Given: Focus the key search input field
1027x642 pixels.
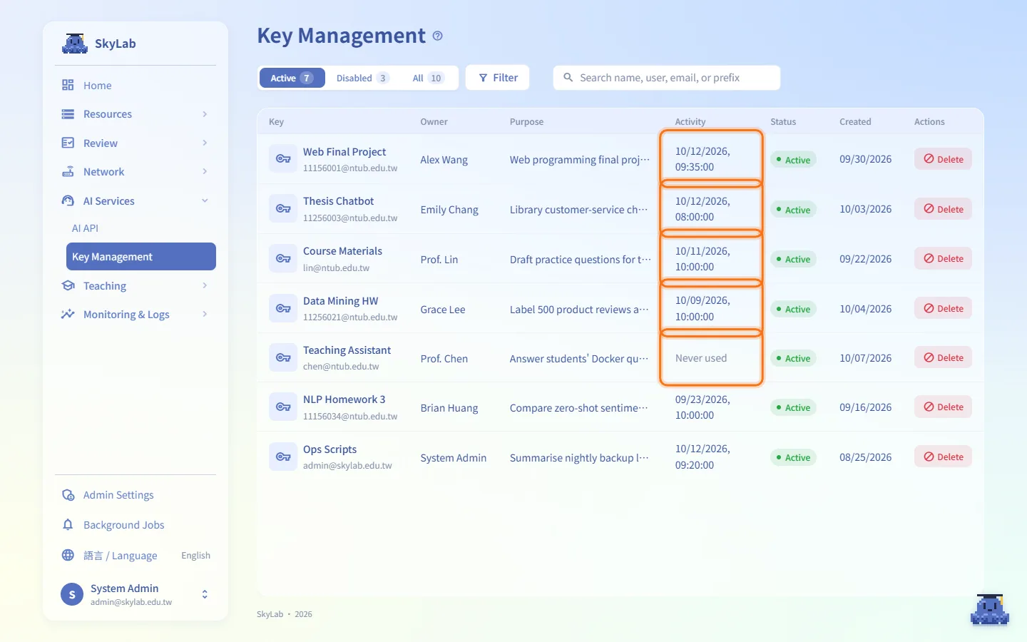Looking at the screenshot, I should (x=667, y=78).
